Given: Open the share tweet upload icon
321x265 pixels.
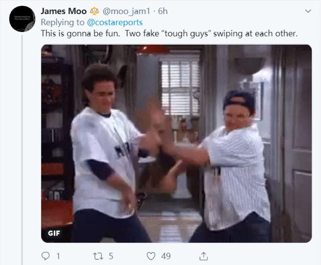Looking at the screenshot, I should 203,256.
